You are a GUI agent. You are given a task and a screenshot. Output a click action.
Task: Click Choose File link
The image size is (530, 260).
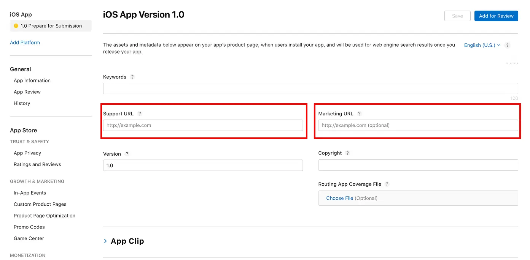coord(339,198)
